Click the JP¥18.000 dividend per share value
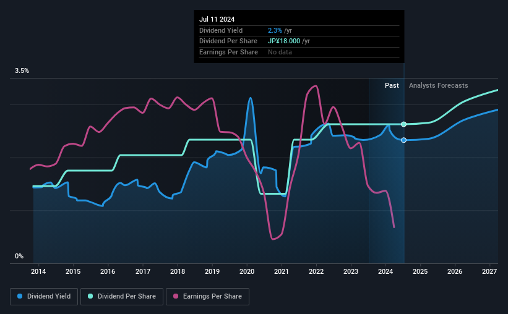This screenshot has width=508, height=314. (284, 41)
